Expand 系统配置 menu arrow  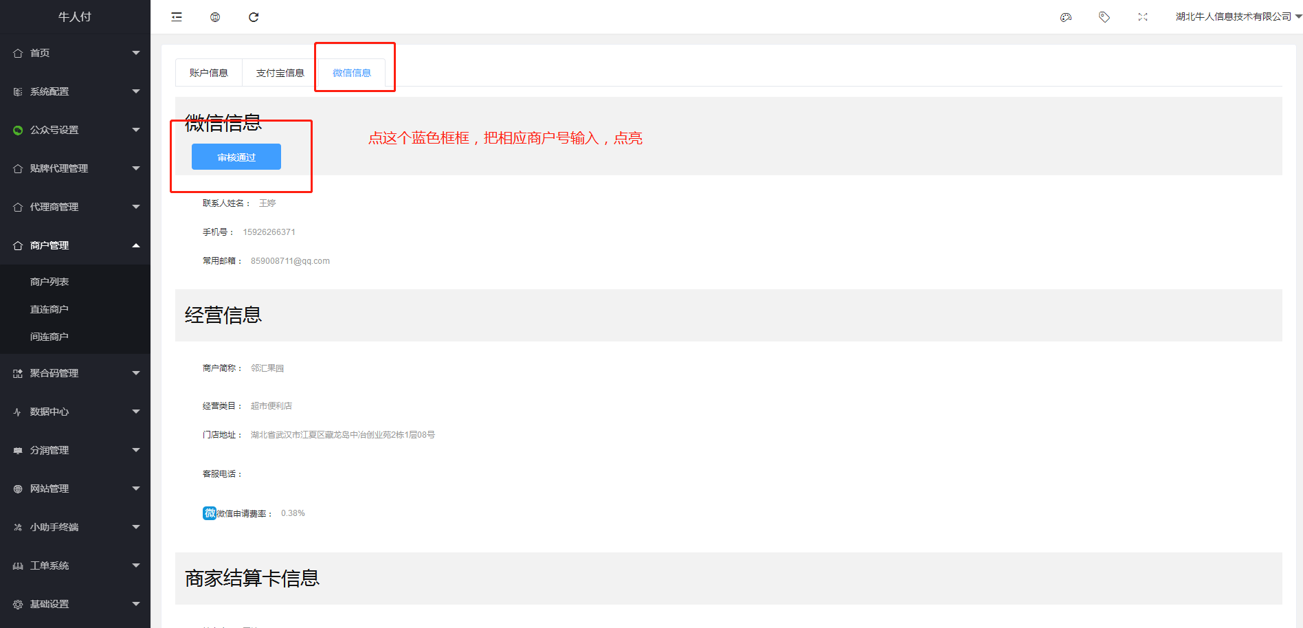tap(136, 91)
